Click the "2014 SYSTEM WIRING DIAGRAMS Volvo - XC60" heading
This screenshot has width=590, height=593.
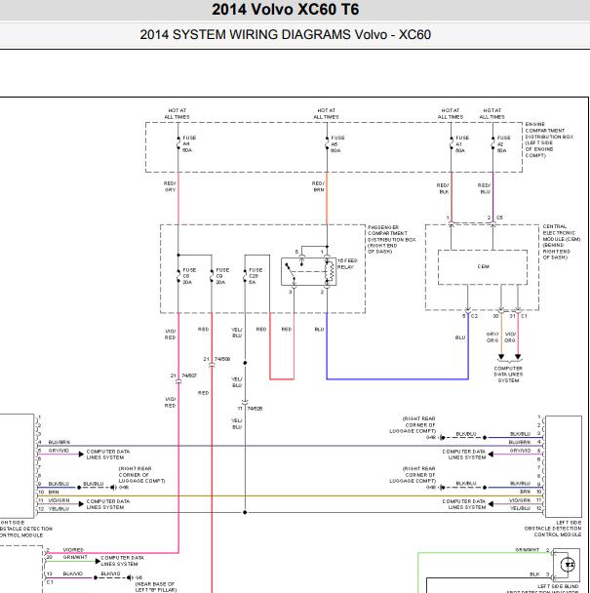click(285, 35)
